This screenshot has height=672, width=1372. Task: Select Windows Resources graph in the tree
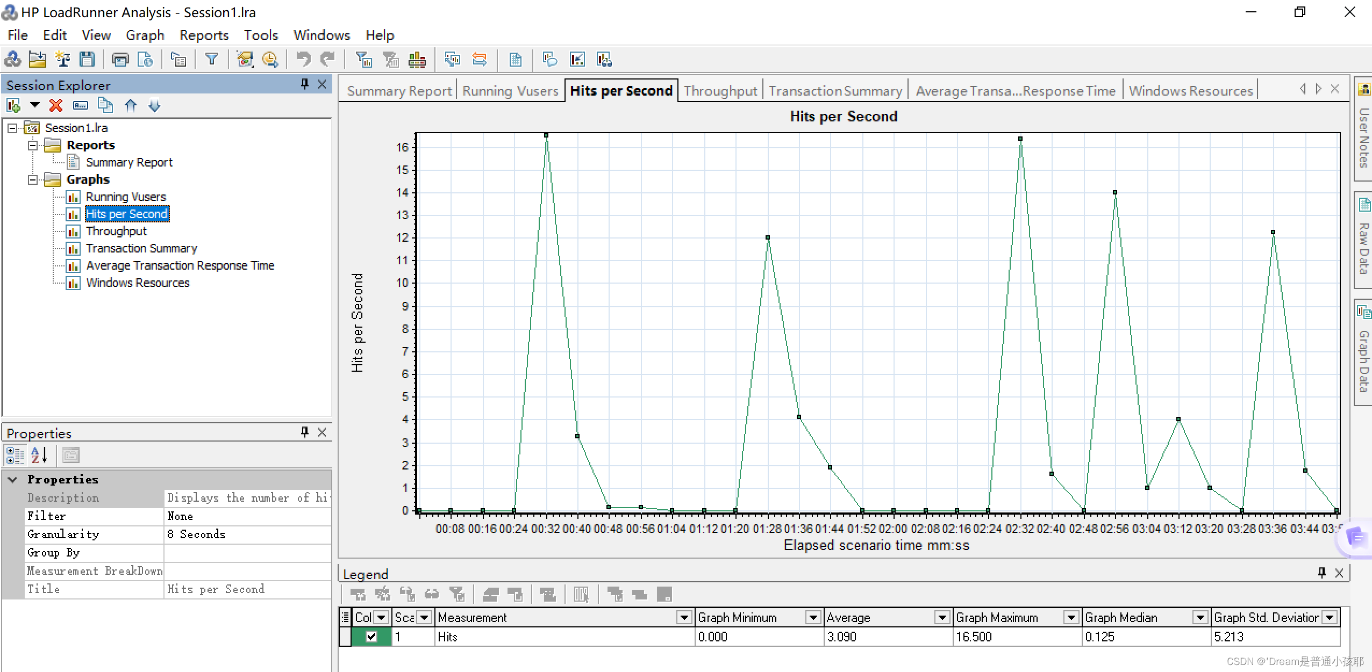138,283
